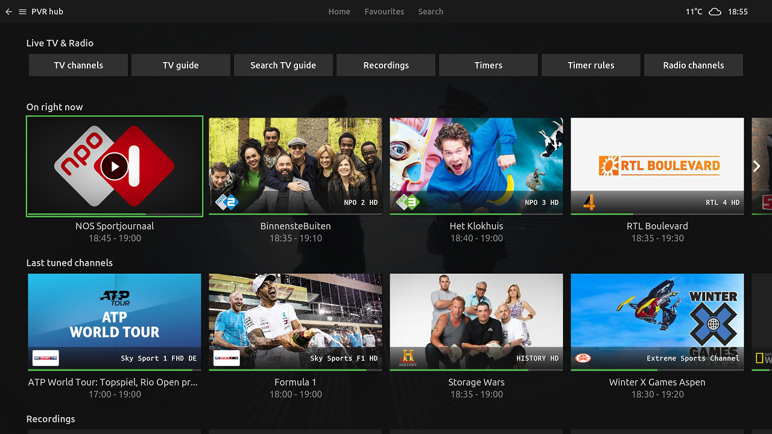The image size is (772, 434).
Task: Click the 18:35 - 19:30 time under RTL Boulevard
Action: click(657, 238)
